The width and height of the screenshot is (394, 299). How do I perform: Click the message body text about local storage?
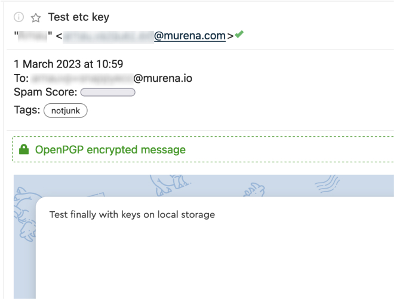pos(132,214)
